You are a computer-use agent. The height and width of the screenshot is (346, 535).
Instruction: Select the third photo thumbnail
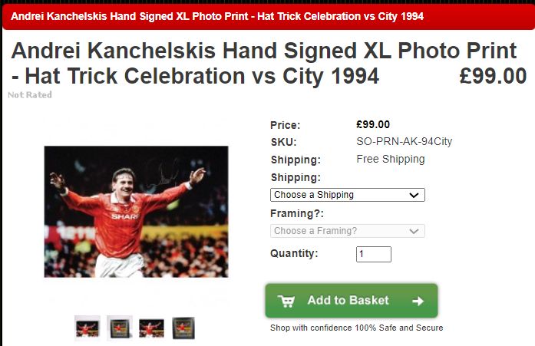[151, 328]
